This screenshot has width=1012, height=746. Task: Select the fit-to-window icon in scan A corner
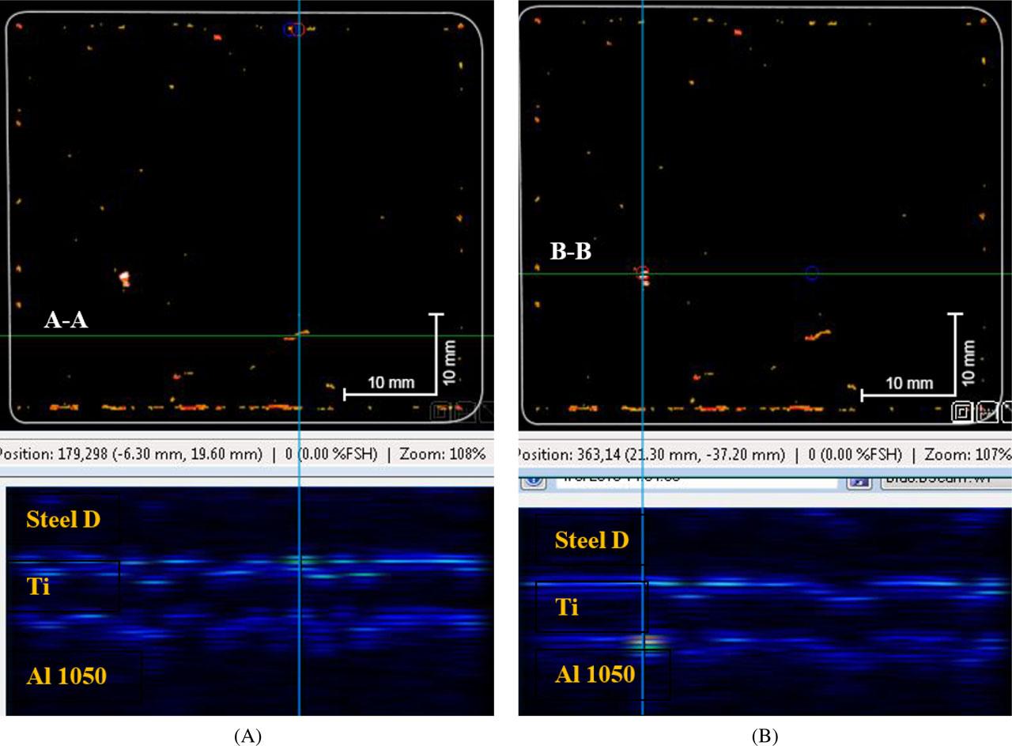[x=441, y=411]
